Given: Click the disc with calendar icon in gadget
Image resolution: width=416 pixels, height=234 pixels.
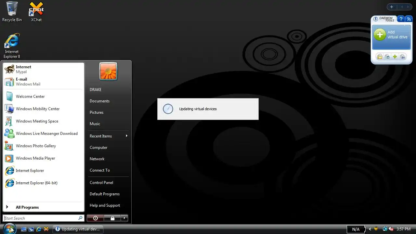Looking at the screenshot, I should coord(387,57).
